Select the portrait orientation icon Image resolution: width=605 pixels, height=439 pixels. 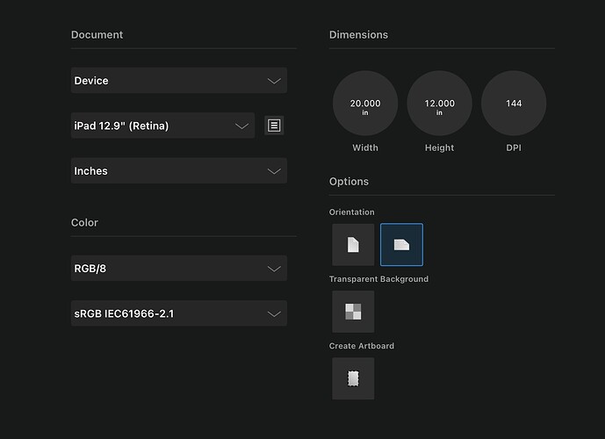tap(353, 245)
